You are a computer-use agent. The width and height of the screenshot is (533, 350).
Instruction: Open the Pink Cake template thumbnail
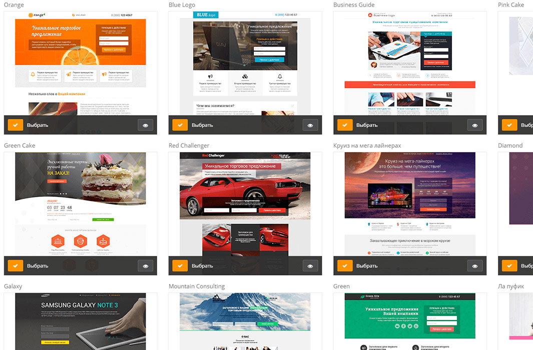[x=515, y=63]
